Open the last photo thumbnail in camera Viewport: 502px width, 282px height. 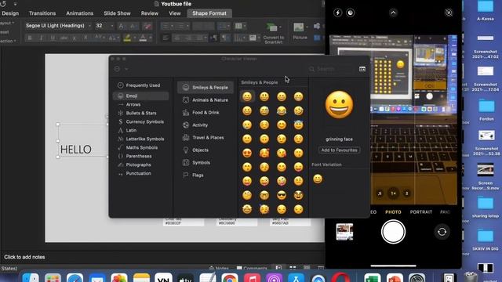coord(344,232)
